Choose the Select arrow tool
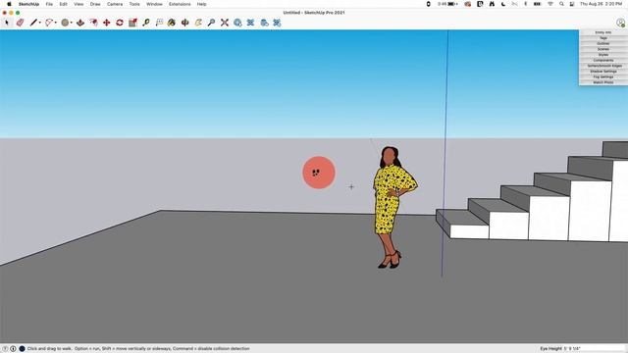This screenshot has width=628, height=353. point(7,23)
